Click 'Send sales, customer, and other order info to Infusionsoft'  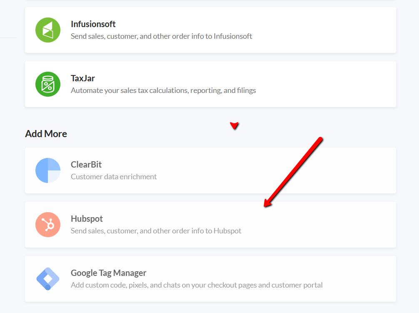[x=162, y=36]
